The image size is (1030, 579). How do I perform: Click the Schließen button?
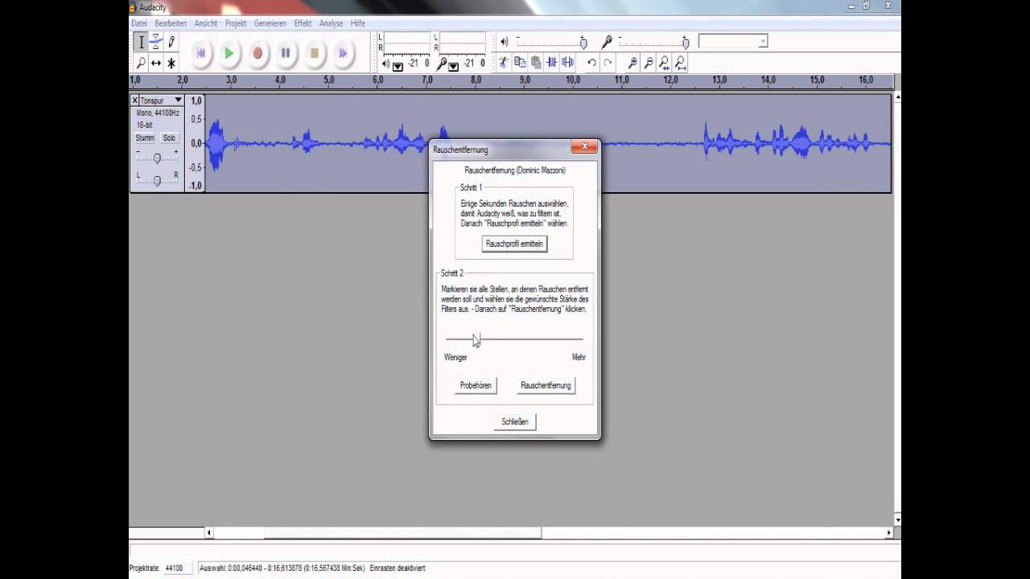515,421
